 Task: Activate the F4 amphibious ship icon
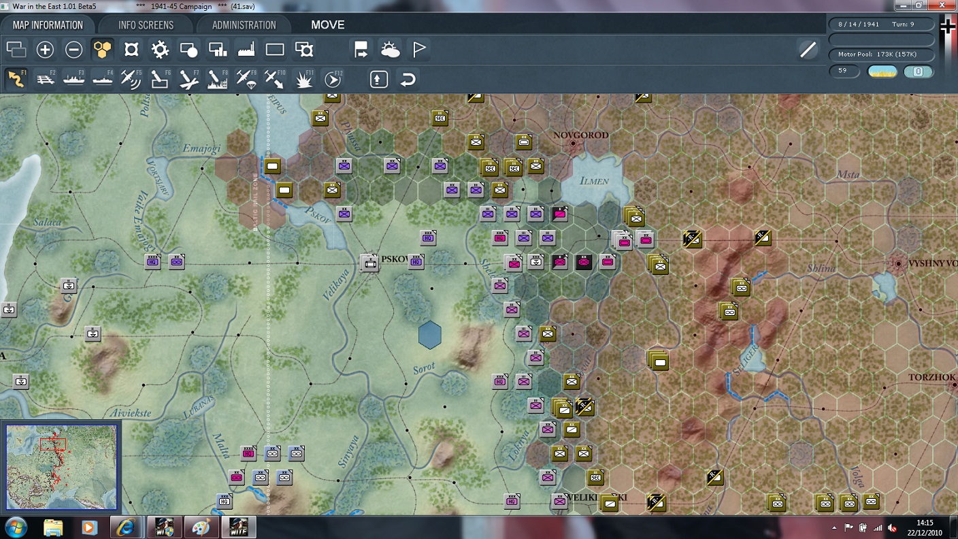pyautogui.click(x=102, y=79)
